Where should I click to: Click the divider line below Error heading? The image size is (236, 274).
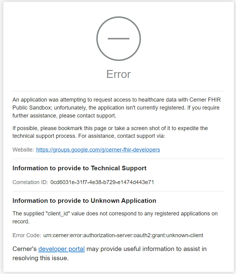click(x=118, y=91)
